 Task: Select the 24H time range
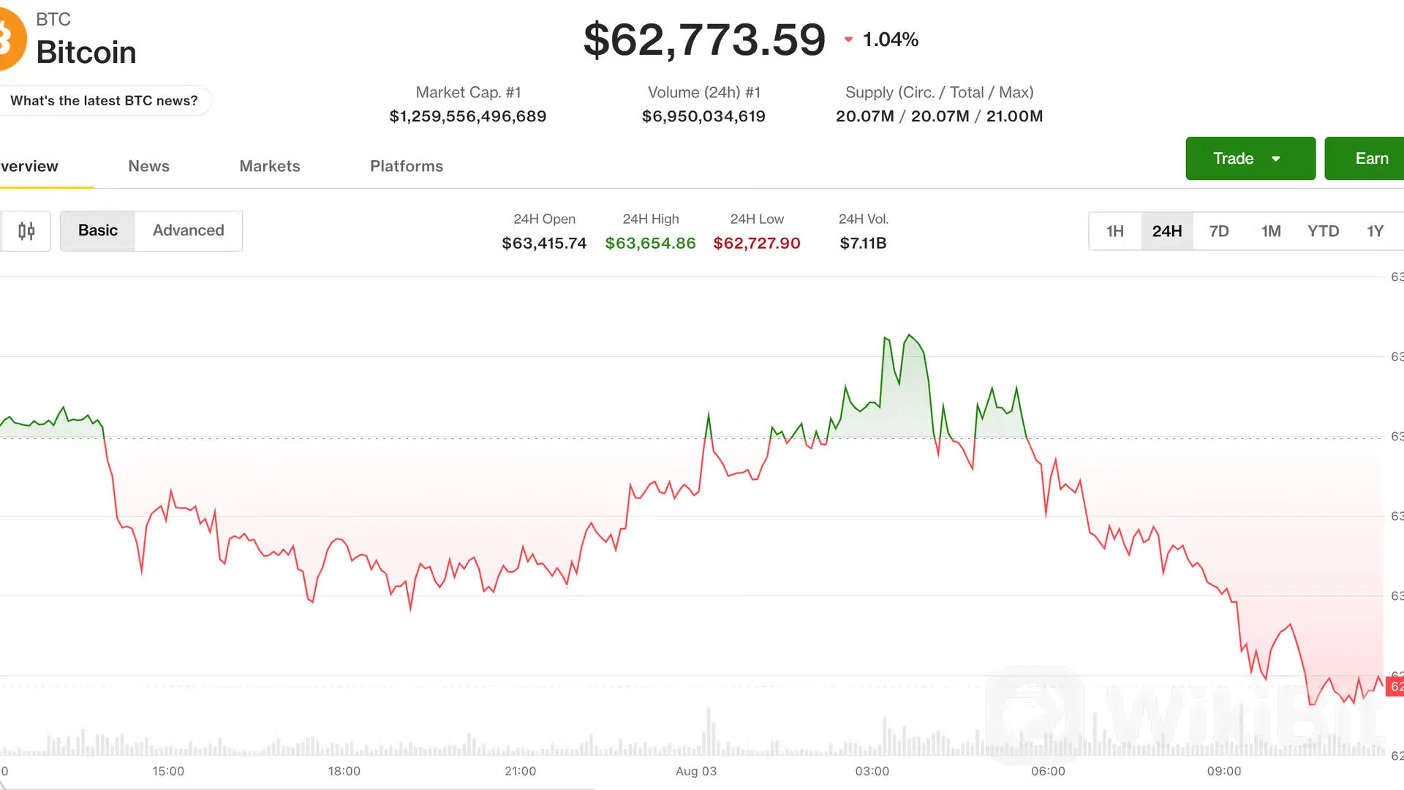point(1167,231)
